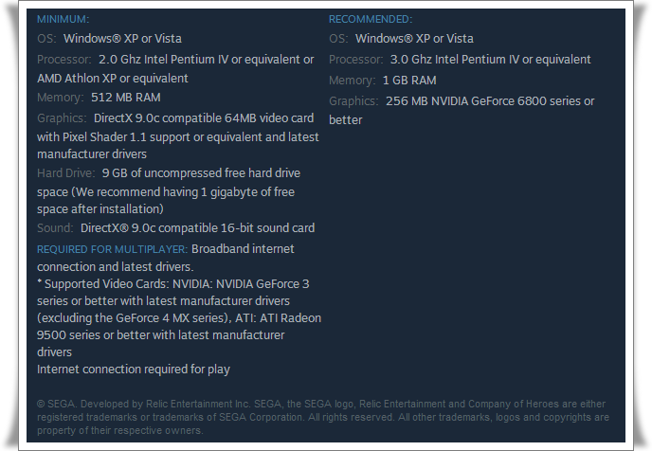The height and width of the screenshot is (451, 652).
Task: Click 'DirectX® 9.0c compatible 16-bit sound card' text
Action: 197,228
